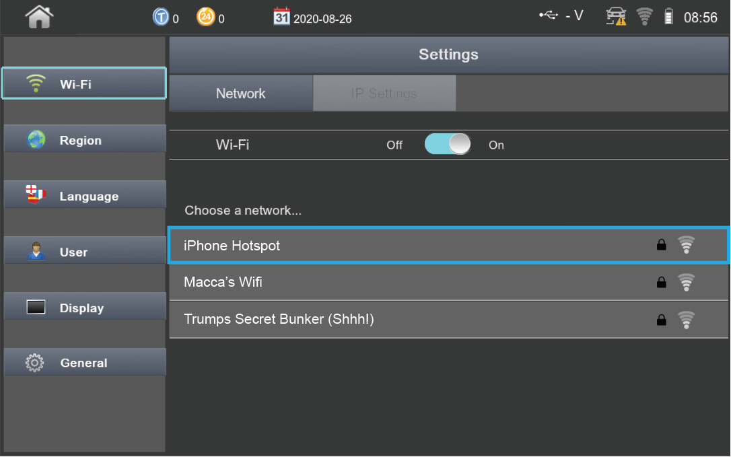Open the Wi-Fi settings menu item
The width and height of the screenshot is (731, 457).
coord(84,83)
